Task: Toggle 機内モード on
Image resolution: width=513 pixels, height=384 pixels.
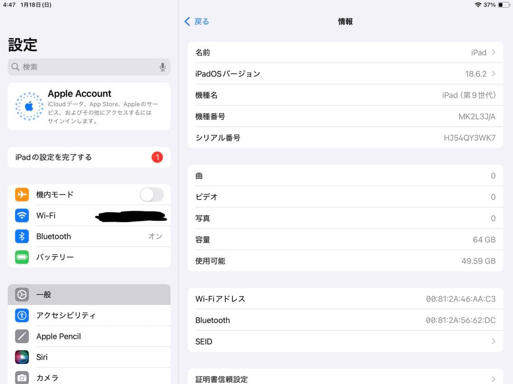Action: tap(151, 194)
